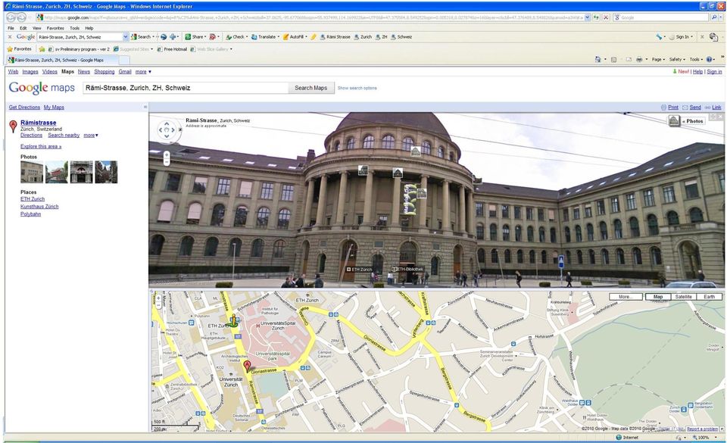Image resolution: width=727 pixels, height=443 pixels.
Task: Click the Home icon in IE command bar
Action: (x=598, y=59)
